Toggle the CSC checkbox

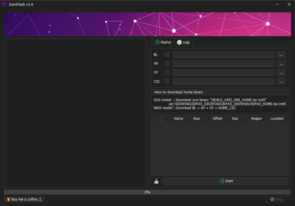tap(167, 81)
